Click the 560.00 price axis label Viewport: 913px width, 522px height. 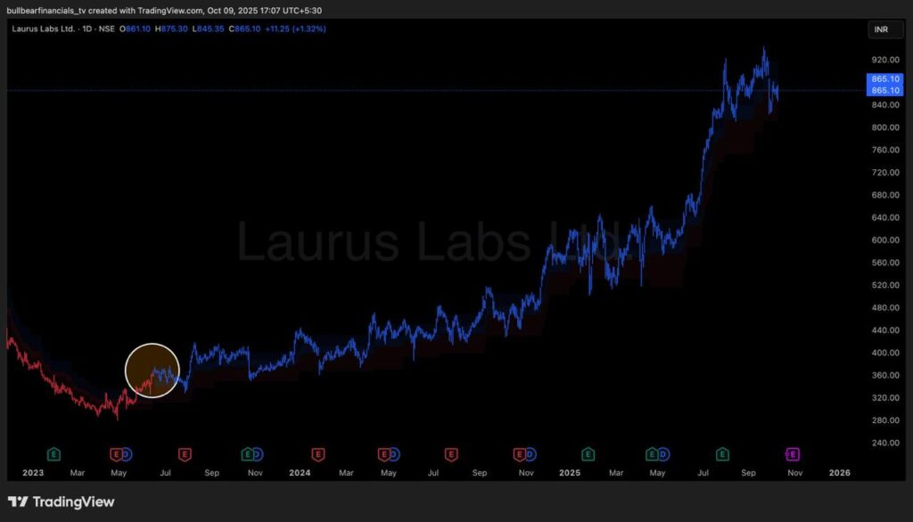[x=885, y=263]
